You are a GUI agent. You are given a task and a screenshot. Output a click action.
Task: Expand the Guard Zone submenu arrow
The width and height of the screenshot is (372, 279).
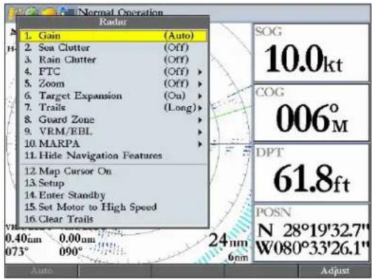(x=200, y=120)
